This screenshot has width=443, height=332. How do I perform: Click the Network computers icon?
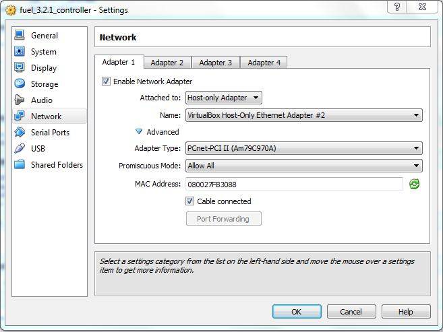[x=20, y=116]
